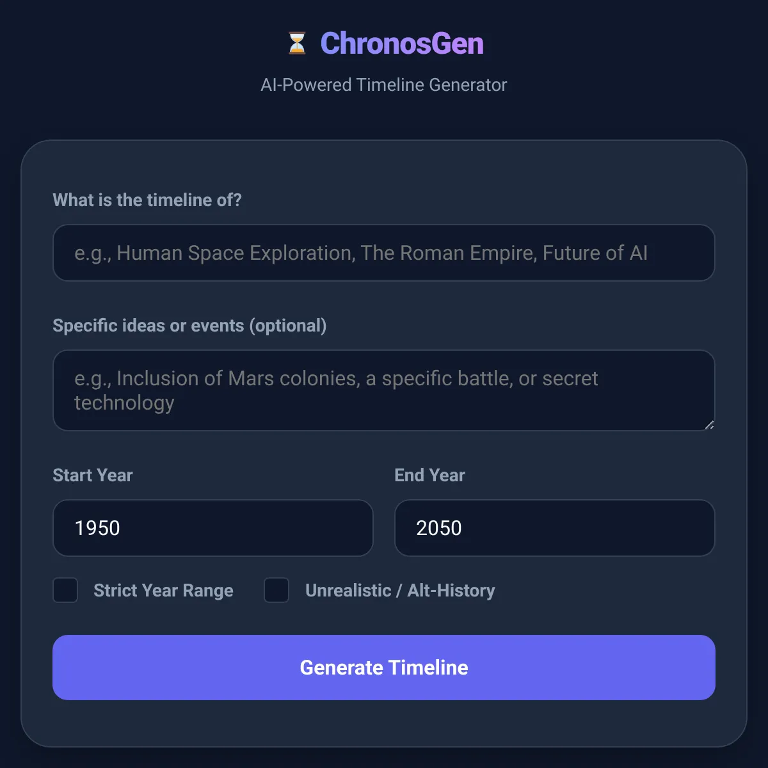
Task: Click the ChronosGen title text
Action: coord(402,44)
